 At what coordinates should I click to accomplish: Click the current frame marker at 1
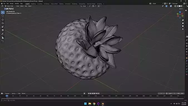click(7, 96)
